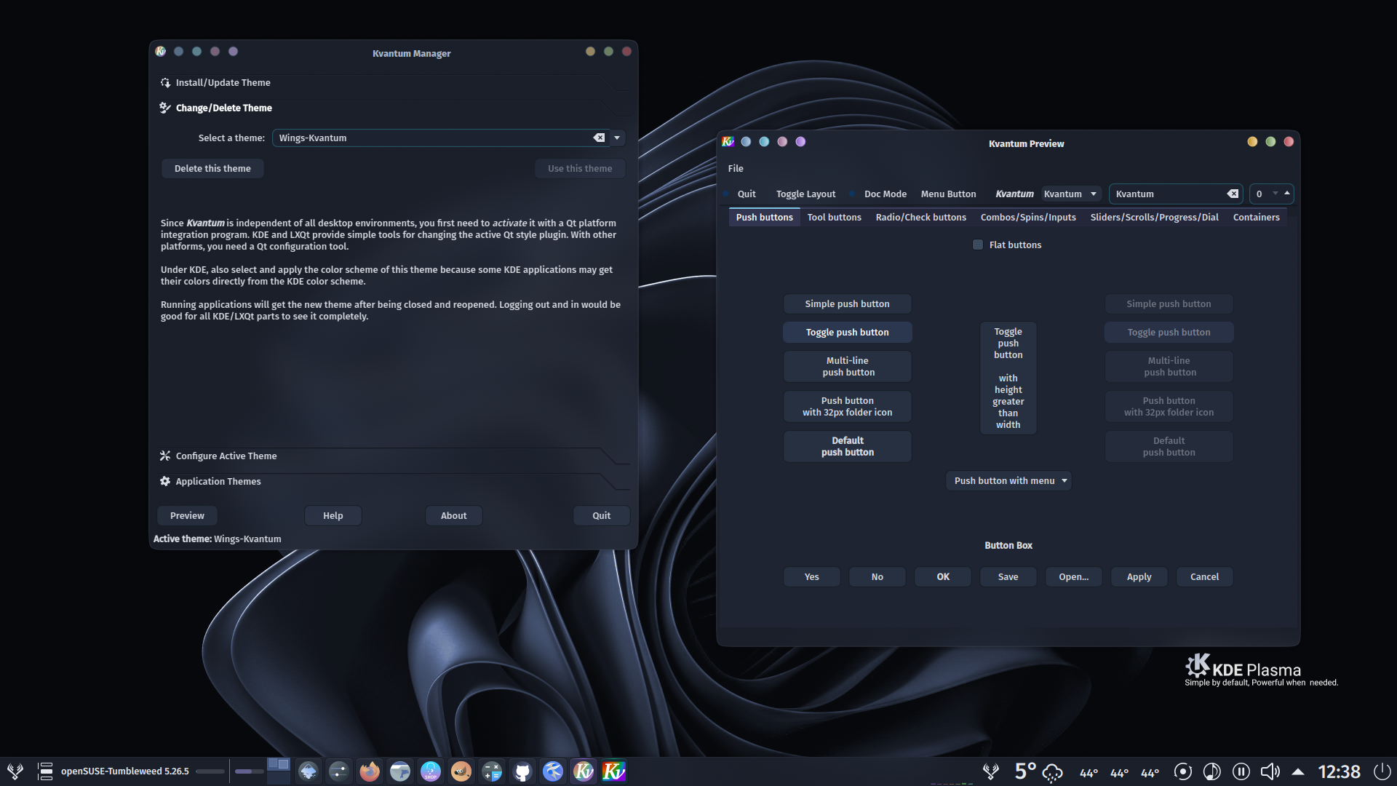
Task: Toggle Doc Mode in the Preview toolbar
Action: (885, 194)
